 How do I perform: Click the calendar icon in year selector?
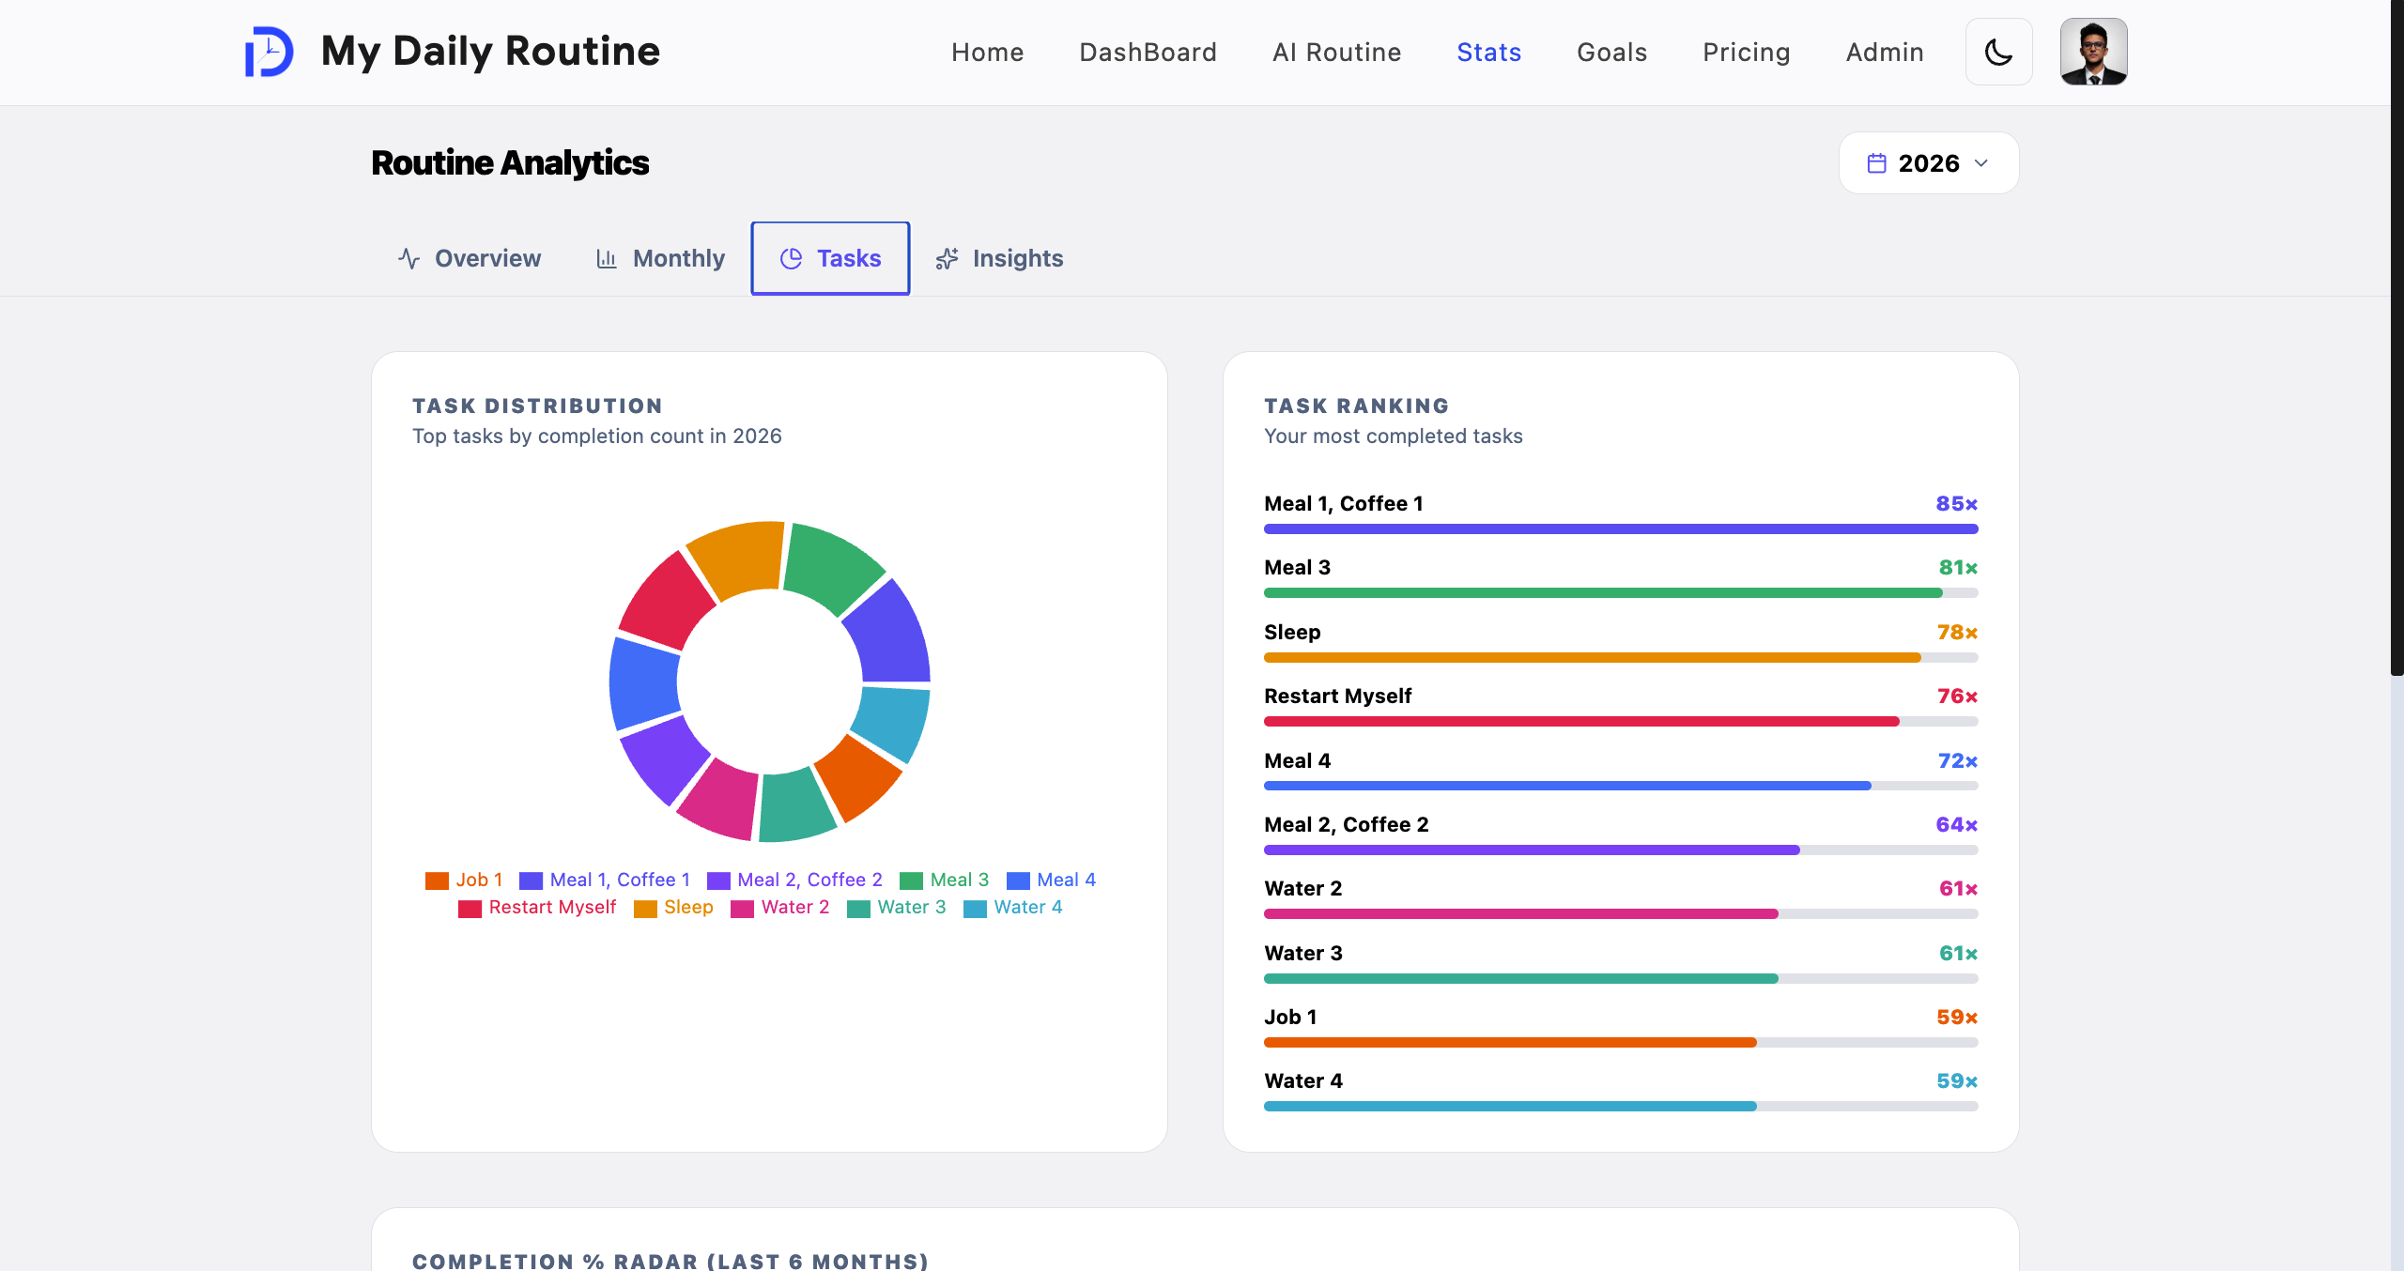(1876, 163)
